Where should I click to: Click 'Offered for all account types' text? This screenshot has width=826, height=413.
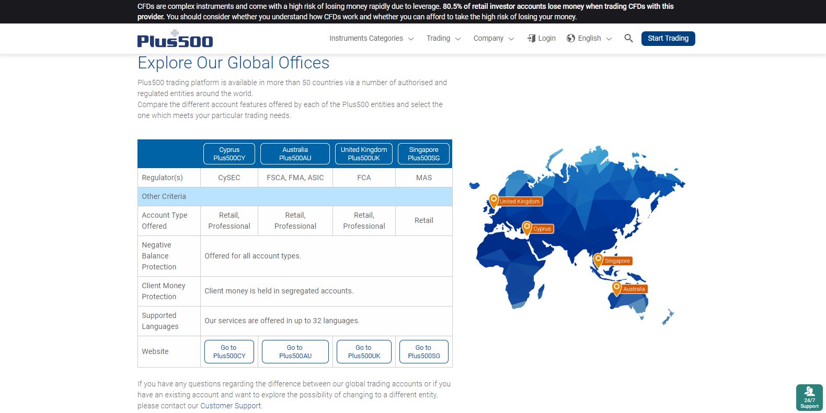253,256
